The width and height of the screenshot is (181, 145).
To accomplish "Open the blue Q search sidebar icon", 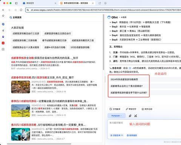I will coord(3,24).
